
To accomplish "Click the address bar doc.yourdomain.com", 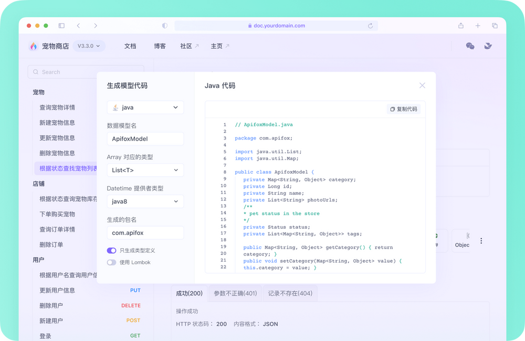I will click(x=276, y=26).
